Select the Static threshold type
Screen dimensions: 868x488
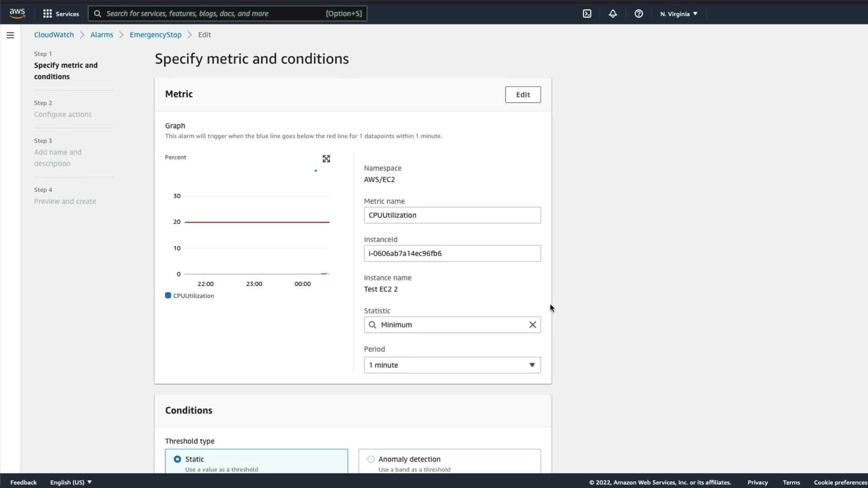177,459
